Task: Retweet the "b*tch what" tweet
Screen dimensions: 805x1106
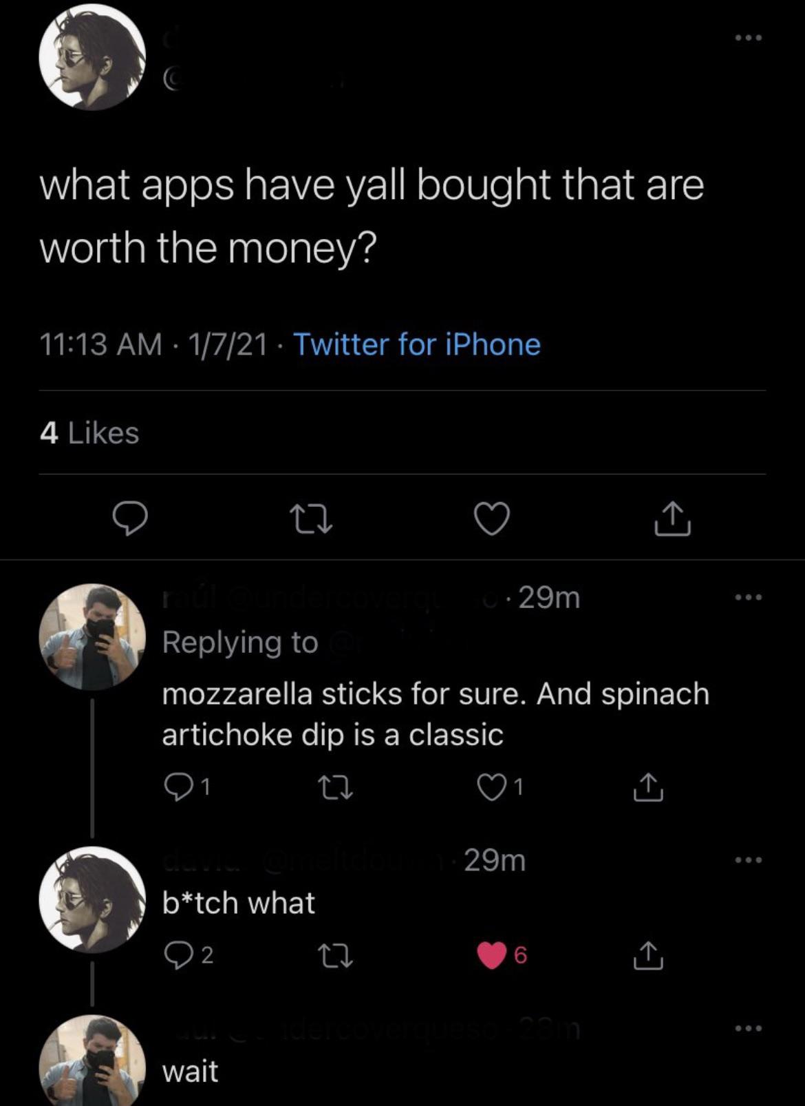Action: 336,954
